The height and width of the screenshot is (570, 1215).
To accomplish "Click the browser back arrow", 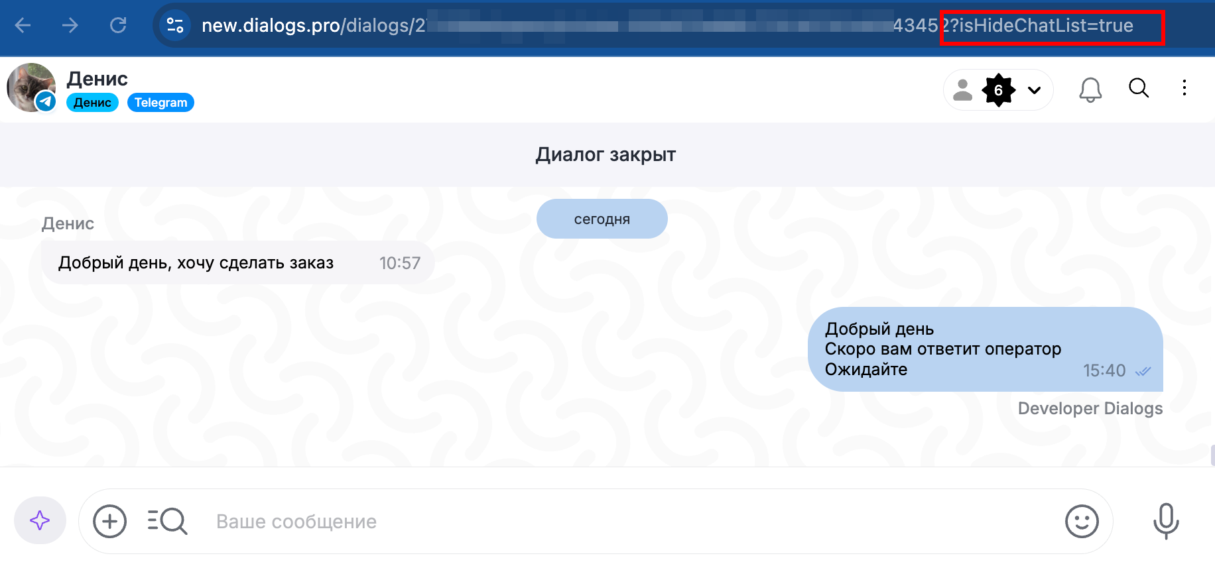I will (23, 26).
